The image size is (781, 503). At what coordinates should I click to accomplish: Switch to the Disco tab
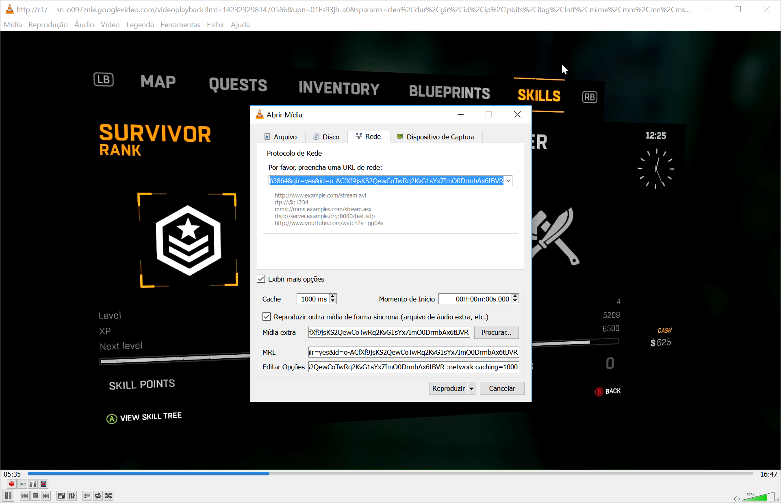point(326,137)
